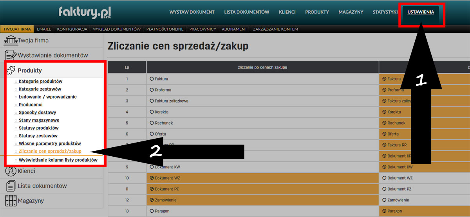Switch to the WYGLĄD DOKUMENTÓW subtab

117,29
